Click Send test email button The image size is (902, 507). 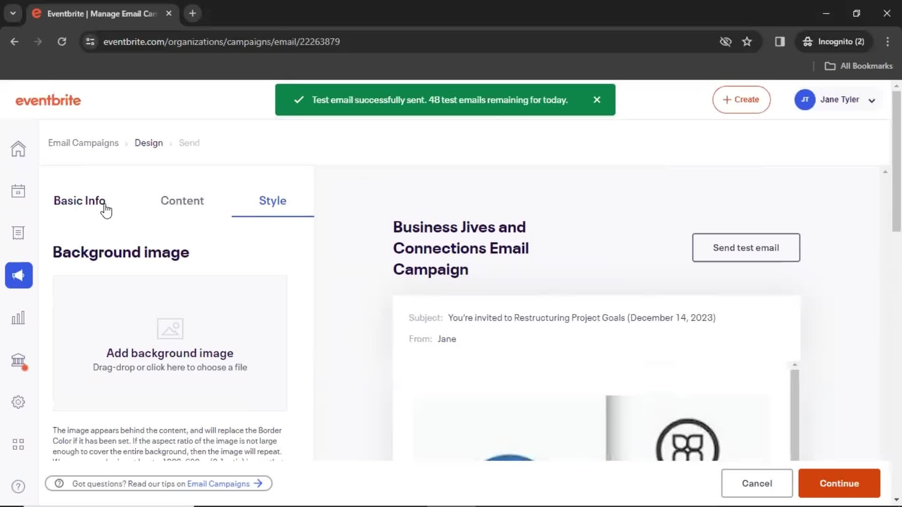click(746, 247)
